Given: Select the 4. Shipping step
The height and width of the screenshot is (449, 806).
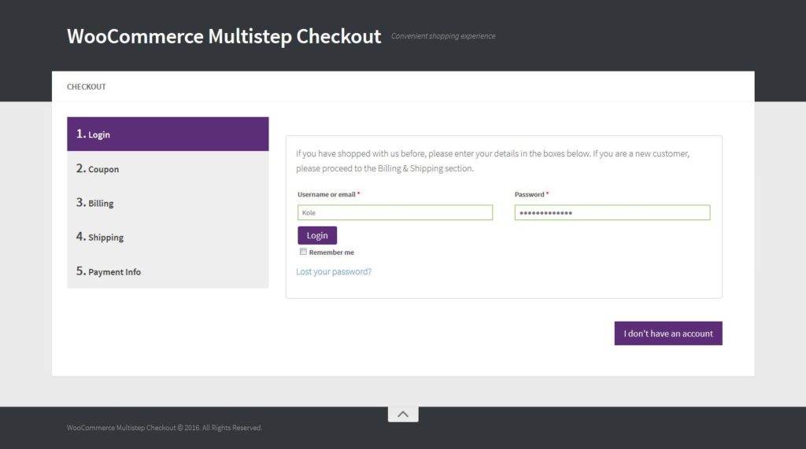Looking at the screenshot, I should coord(168,237).
